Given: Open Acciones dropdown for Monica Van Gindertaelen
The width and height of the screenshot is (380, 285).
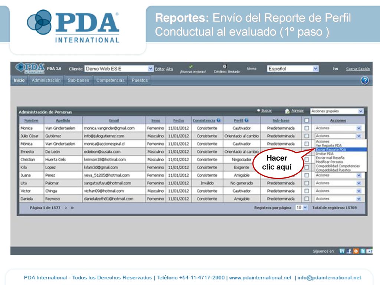Looking at the screenshot, I should coord(338,128).
